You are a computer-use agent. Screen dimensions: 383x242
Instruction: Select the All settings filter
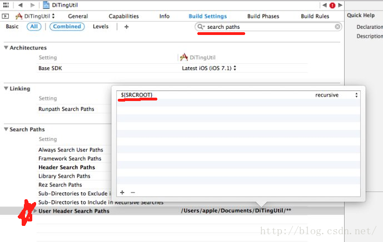click(x=34, y=26)
